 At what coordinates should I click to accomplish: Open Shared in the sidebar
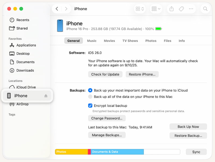[22, 28]
